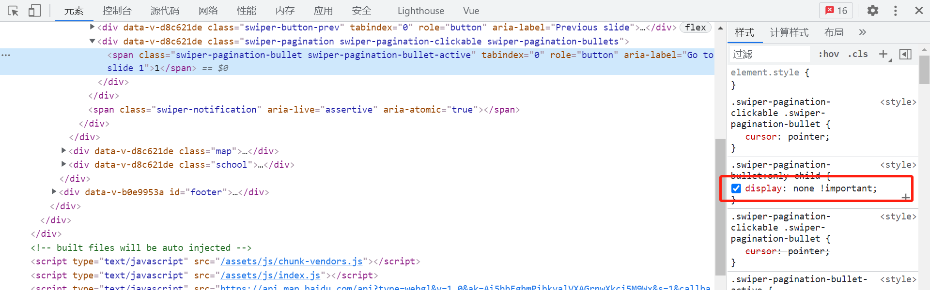Open the <style> source link of first rule
The image size is (930, 290).
pyautogui.click(x=898, y=102)
